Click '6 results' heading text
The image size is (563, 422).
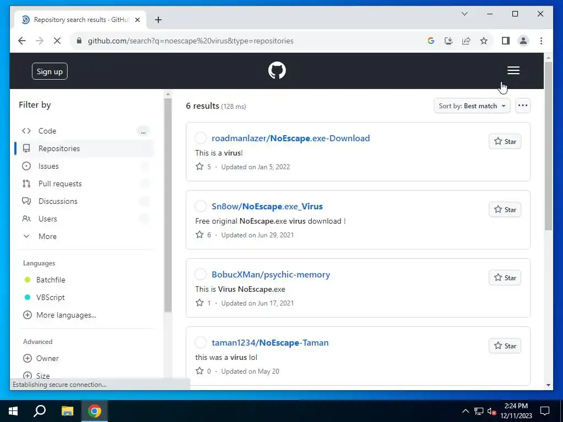tap(202, 106)
